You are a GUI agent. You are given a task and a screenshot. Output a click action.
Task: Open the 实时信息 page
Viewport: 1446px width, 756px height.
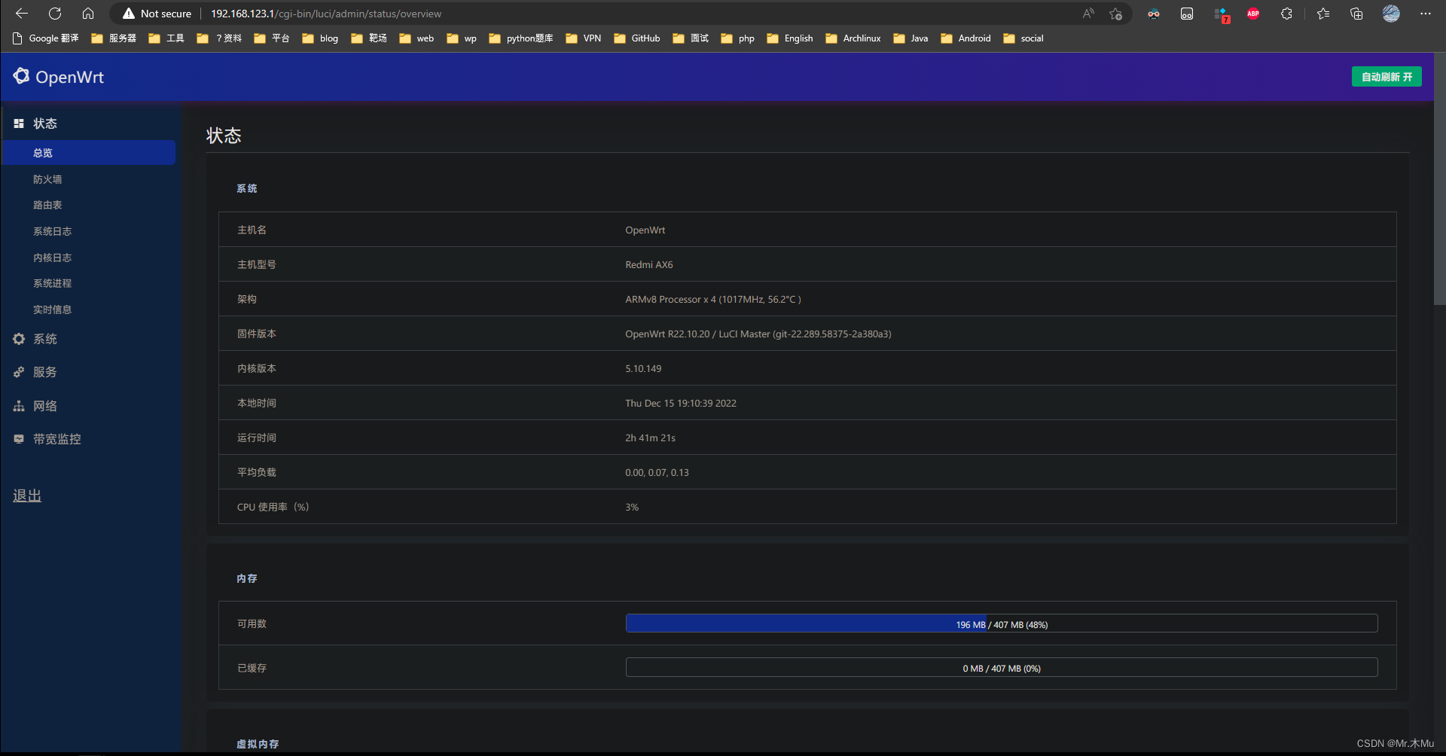52,309
